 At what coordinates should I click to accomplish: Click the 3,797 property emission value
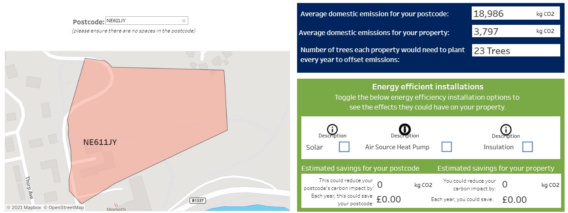pos(486,31)
